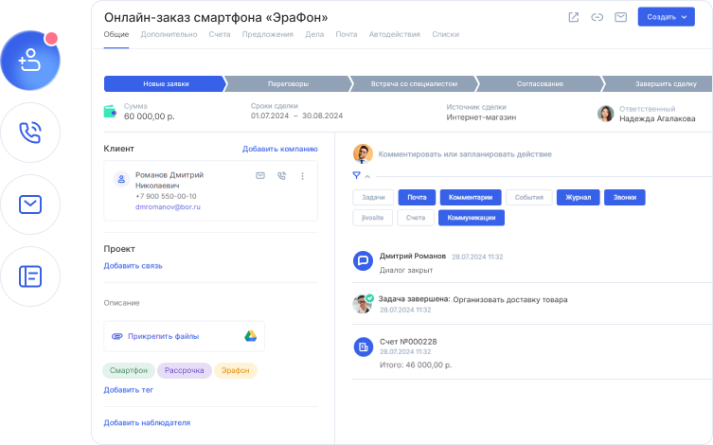
Task: Copy deal link using chain icon
Action: click(597, 17)
